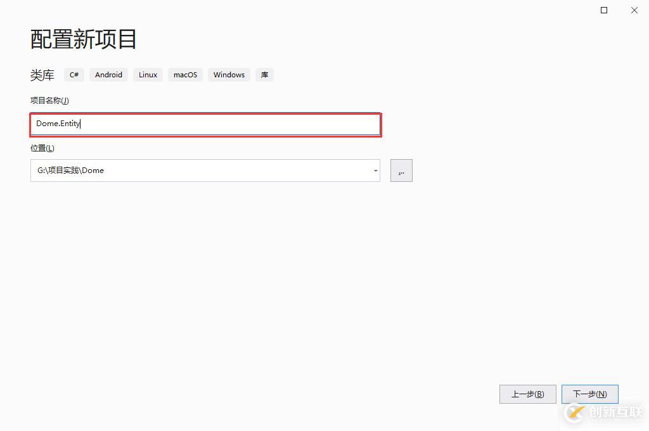Image resolution: width=649 pixels, height=431 pixels.
Task: Click the Linux tag
Action: coord(148,75)
